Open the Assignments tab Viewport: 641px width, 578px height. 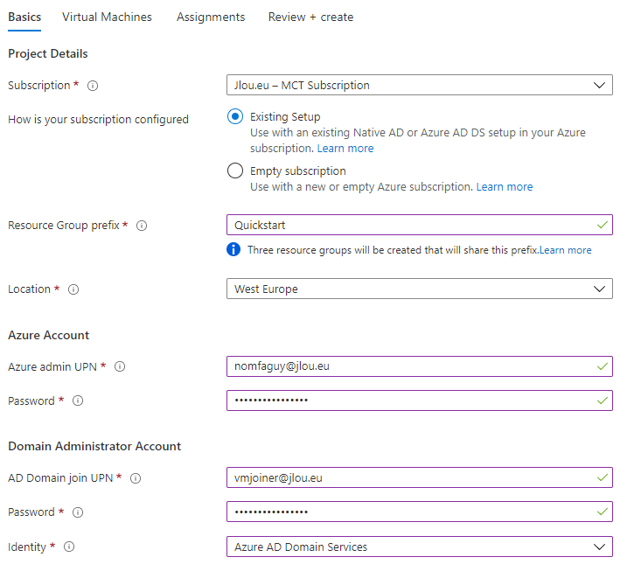click(x=211, y=17)
